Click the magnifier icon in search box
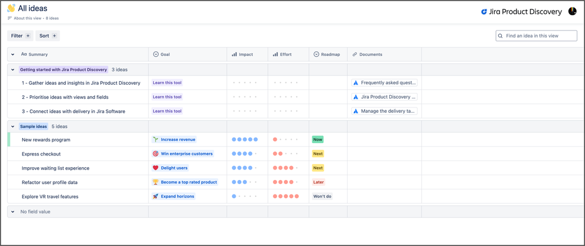This screenshot has height=246, width=585. [x=501, y=36]
